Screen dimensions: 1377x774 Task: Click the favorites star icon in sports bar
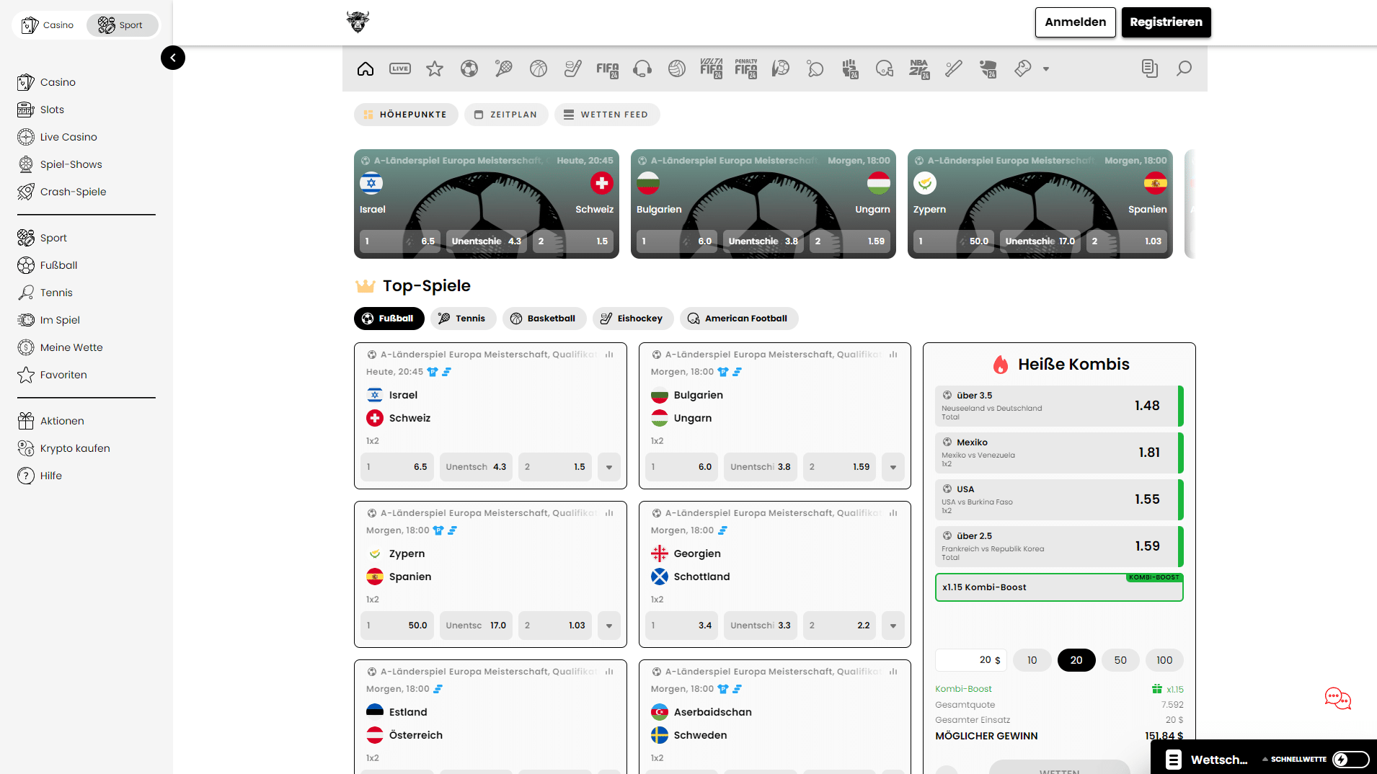434,68
